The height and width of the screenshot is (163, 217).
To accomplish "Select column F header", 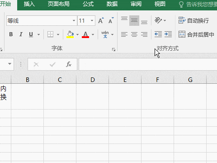I will tap(157, 80).
